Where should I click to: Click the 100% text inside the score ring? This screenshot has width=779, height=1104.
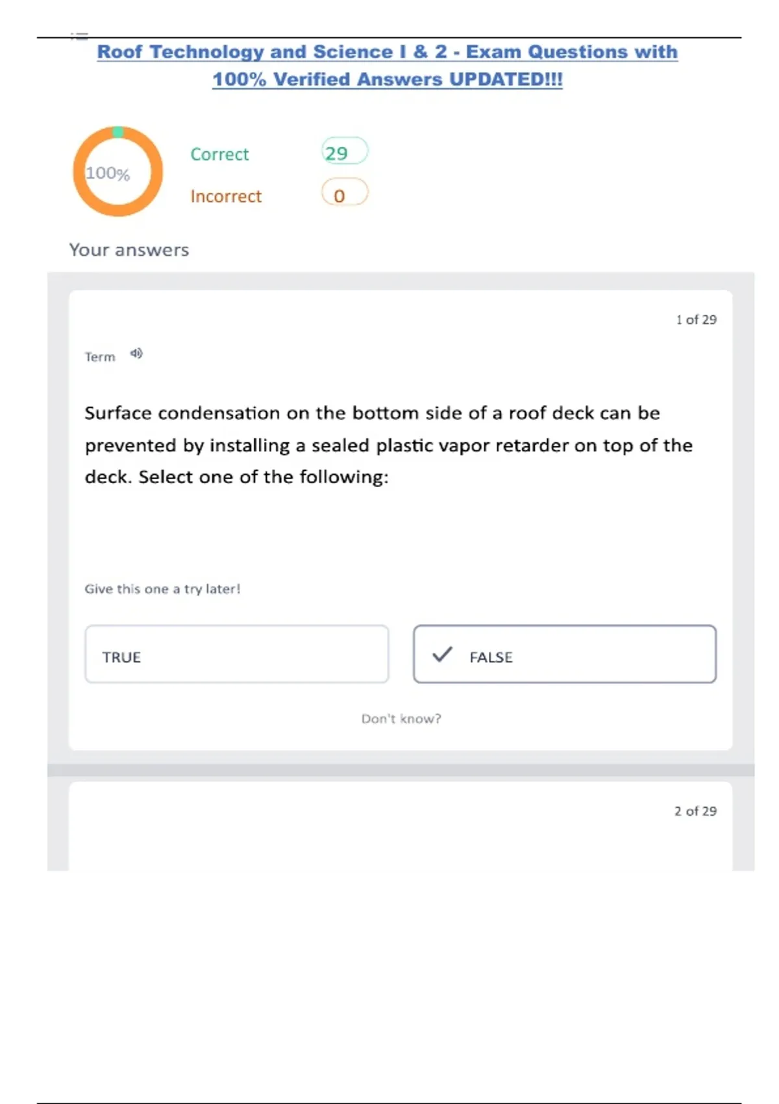point(108,173)
